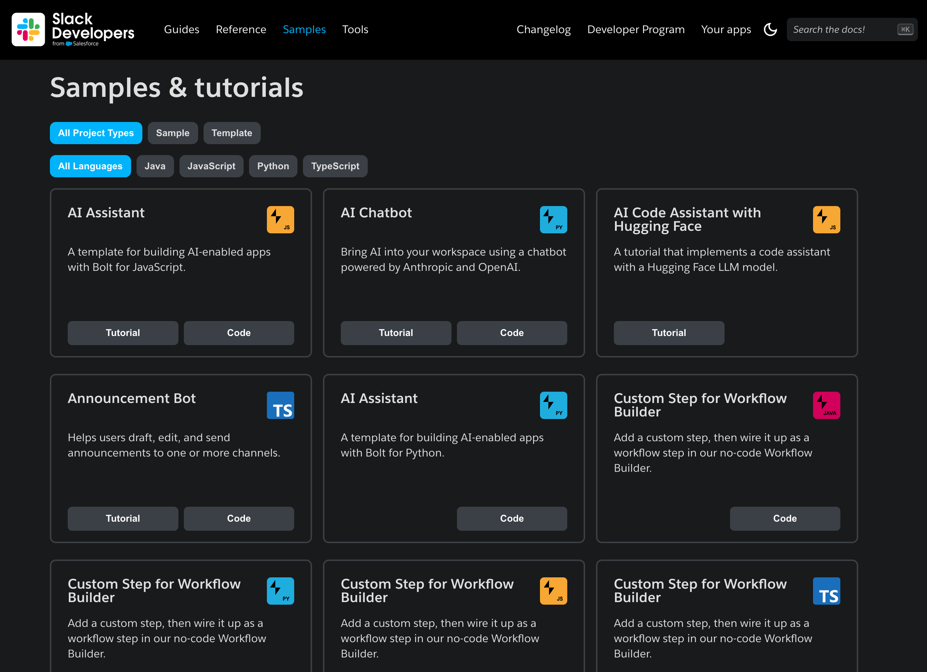The image size is (927, 672).
Task: Click the Search the docs field
Action: pyautogui.click(x=842, y=29)
